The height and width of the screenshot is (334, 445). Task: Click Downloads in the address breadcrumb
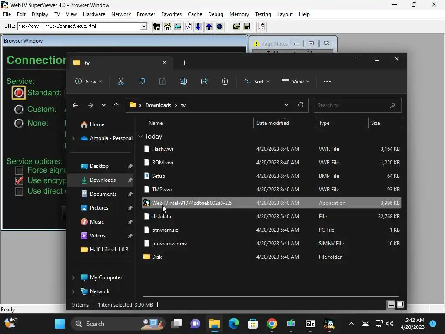pyautogui.click(x=158, y=105)
